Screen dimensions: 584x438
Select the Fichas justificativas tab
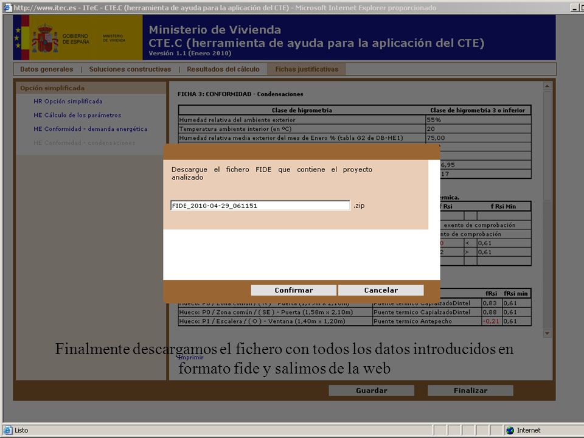[307, 69]
